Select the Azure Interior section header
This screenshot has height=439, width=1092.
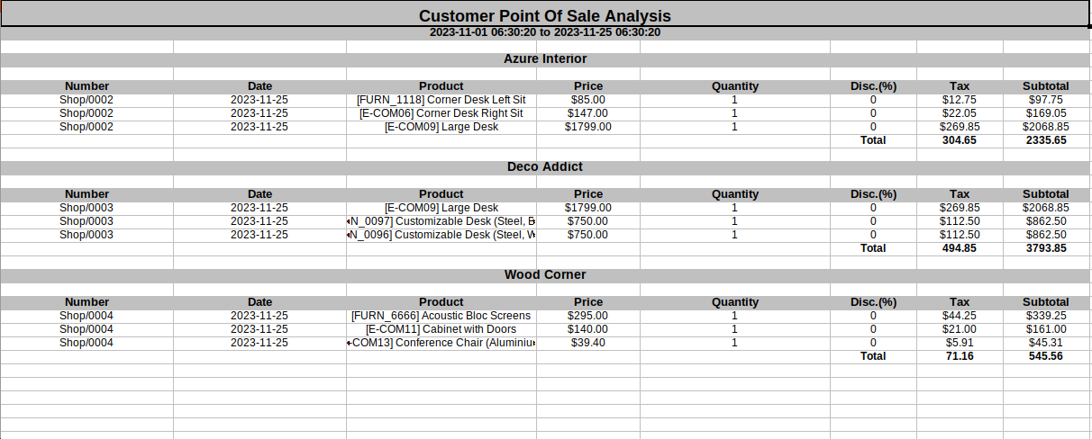pyautogui.click(x=545, y=59)
